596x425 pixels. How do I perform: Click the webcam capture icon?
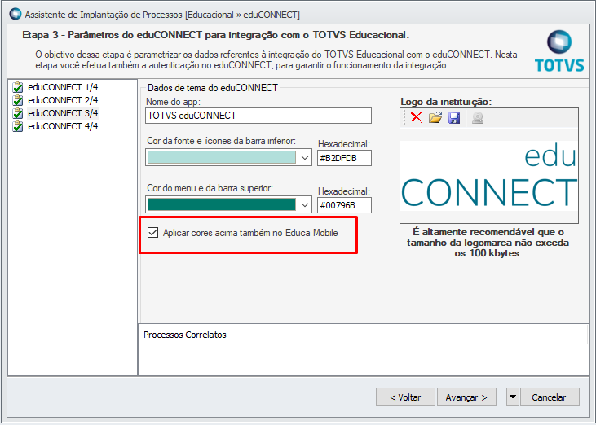pos(478,117)
